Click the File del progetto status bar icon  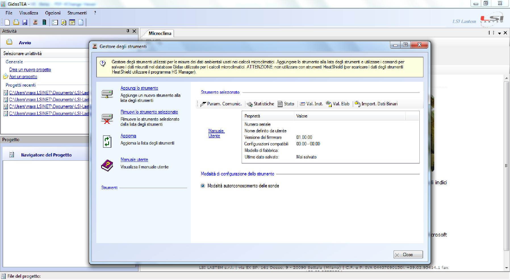coord(3,276)
